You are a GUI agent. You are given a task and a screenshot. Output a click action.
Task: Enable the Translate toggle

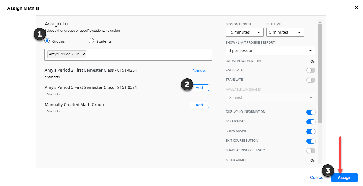[x=311, y=80]
